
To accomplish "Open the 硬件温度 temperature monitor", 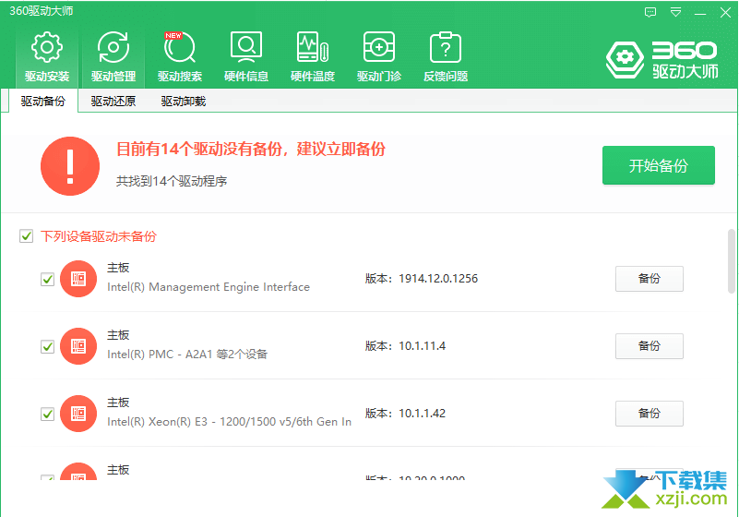I will (313, 55).
